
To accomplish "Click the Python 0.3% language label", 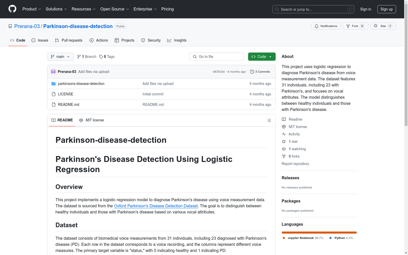I will (341, 238).
